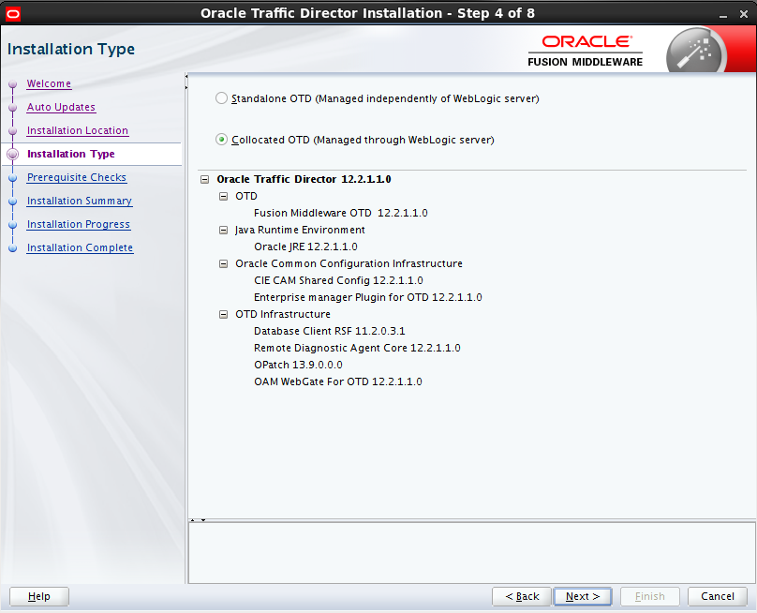Collapse the OTD component node
This screenshot has height=613, width=757.
tap(223, 196)
